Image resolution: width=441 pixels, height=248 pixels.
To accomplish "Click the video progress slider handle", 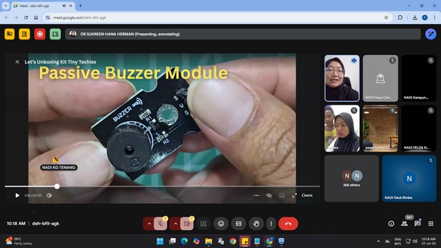I will pos(57,186).
